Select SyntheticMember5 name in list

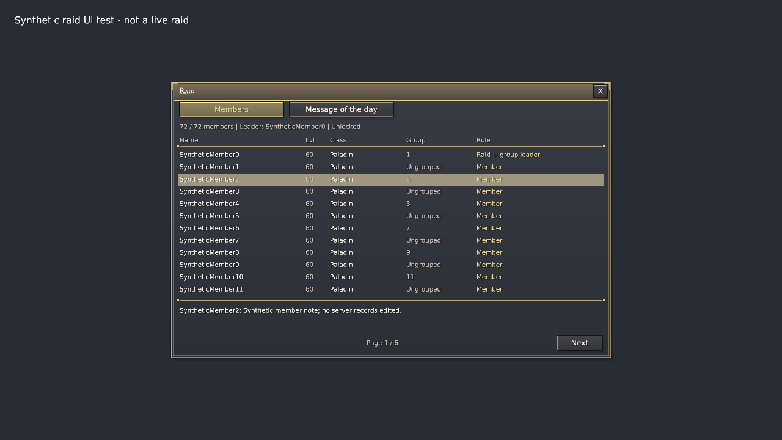pyautogui.click(x=210, y=216)
